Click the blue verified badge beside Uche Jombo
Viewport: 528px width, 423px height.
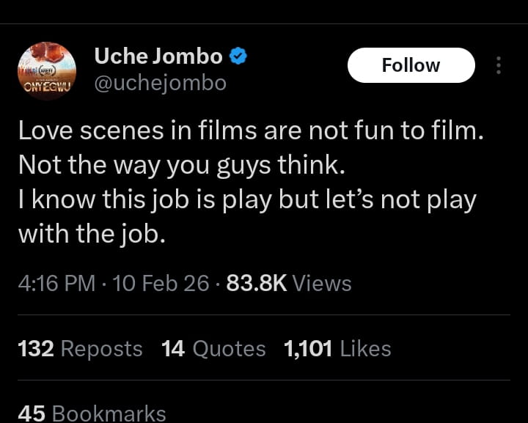click(238, 56)
